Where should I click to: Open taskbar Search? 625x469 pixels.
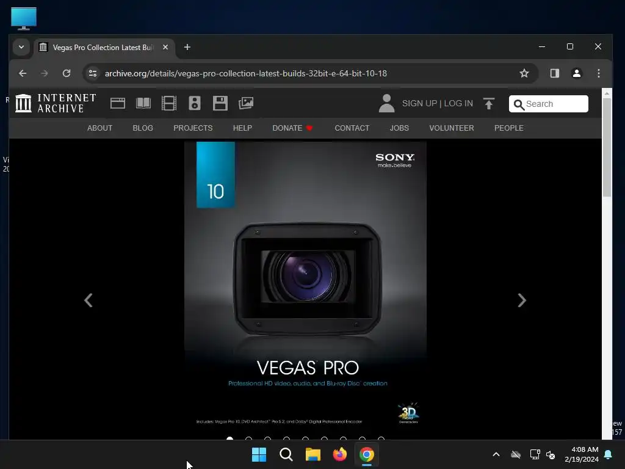286,454
